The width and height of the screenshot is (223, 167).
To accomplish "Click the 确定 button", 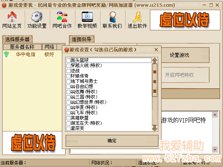I will tap(112, 141).
